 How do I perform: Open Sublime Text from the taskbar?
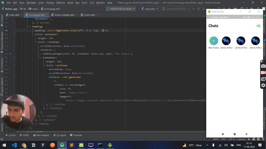(71, 145)
